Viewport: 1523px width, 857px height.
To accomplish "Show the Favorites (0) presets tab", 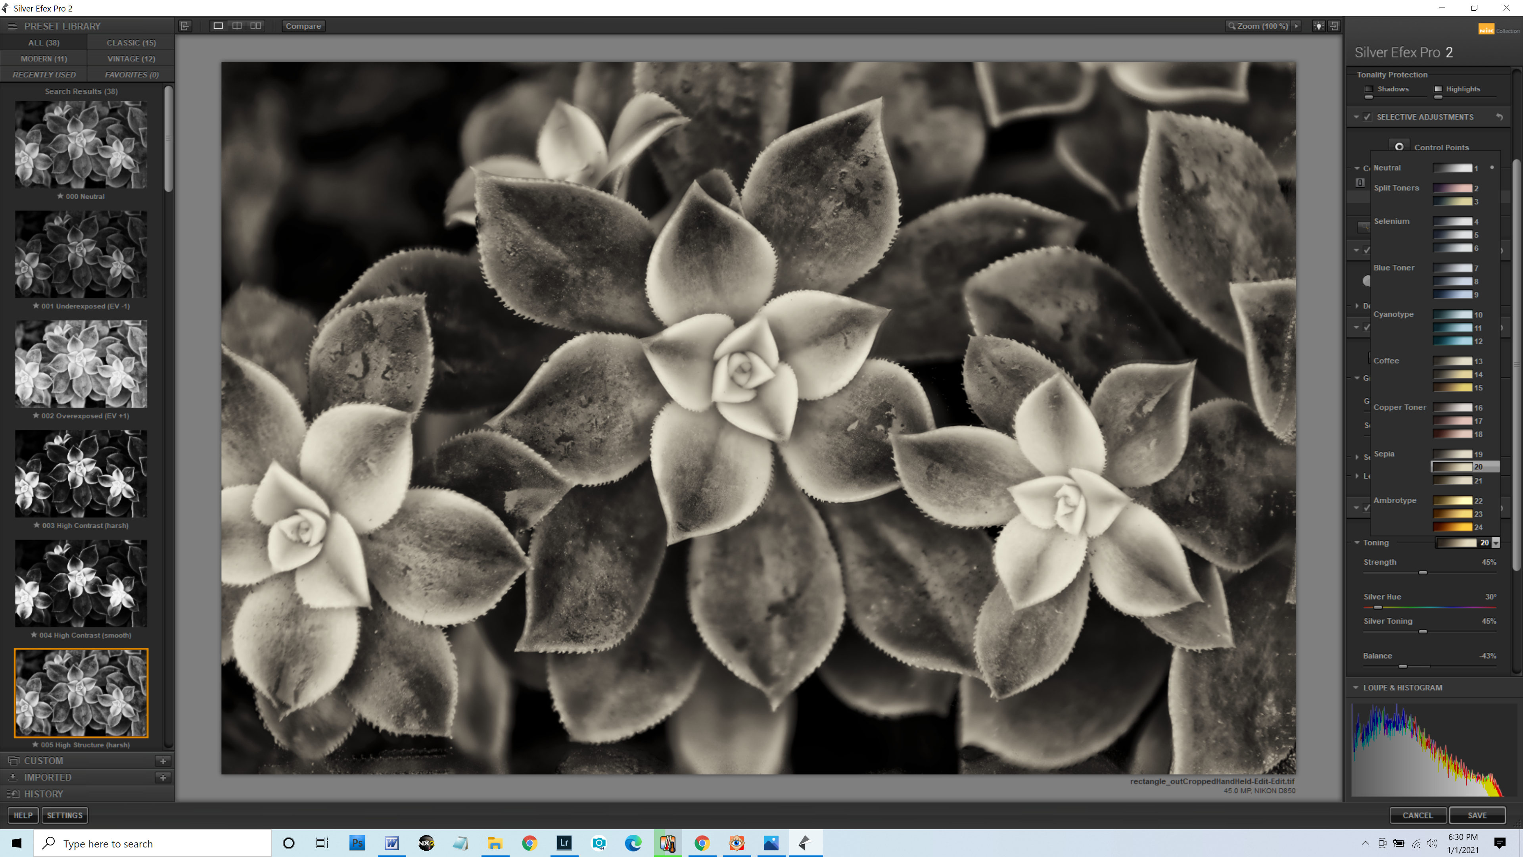I will (131, 75).
